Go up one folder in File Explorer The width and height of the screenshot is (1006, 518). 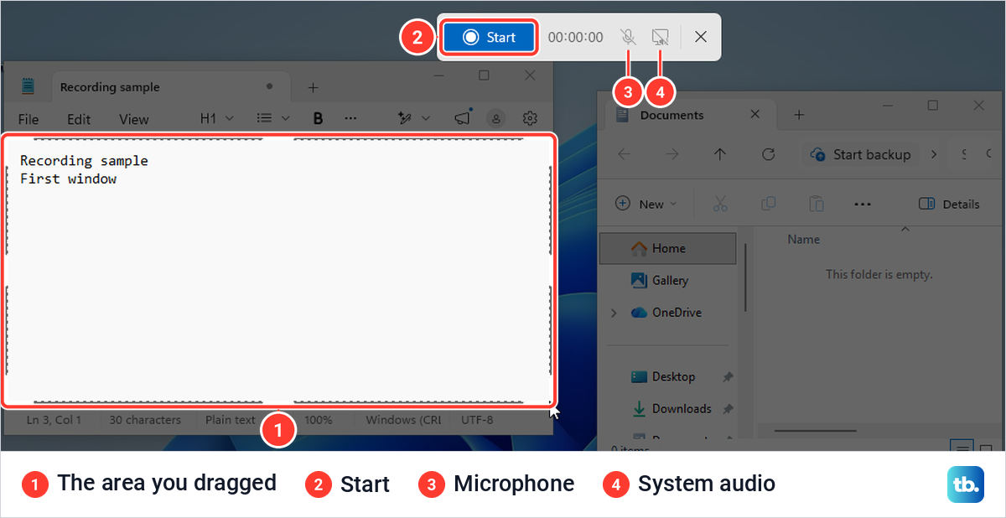(720, 154)
